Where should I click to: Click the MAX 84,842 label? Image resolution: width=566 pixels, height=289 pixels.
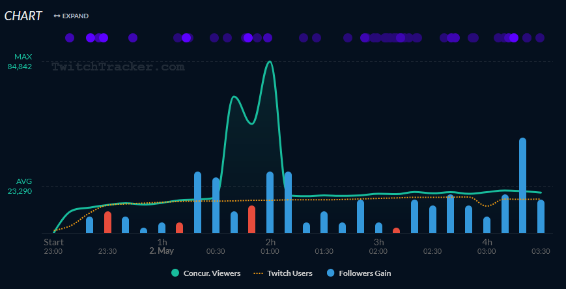pyautogui.click(x=20, y=62)
